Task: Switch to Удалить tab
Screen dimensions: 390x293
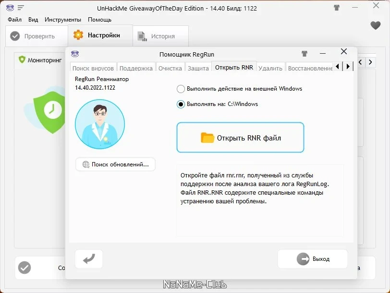Action: (270, 68)
